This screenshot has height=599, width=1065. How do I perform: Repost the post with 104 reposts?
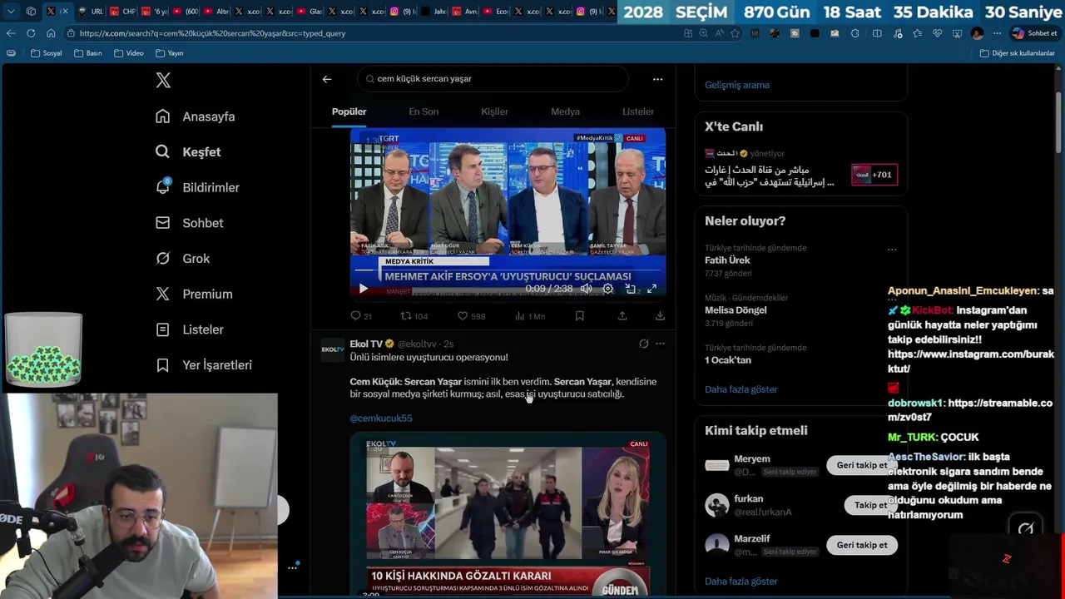point(414,316)
